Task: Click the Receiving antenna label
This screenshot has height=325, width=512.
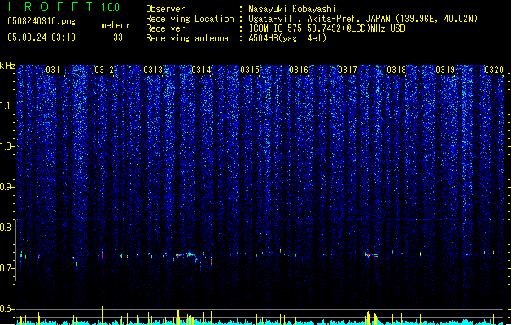Action: [x=187, y=38]
